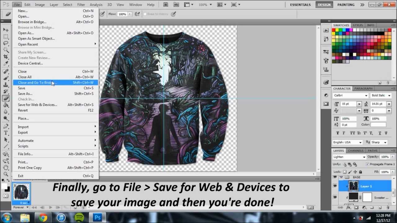Switch to the ESSENTIALS workspace
This screenshot has height=223, width=397.
point(300,5)
